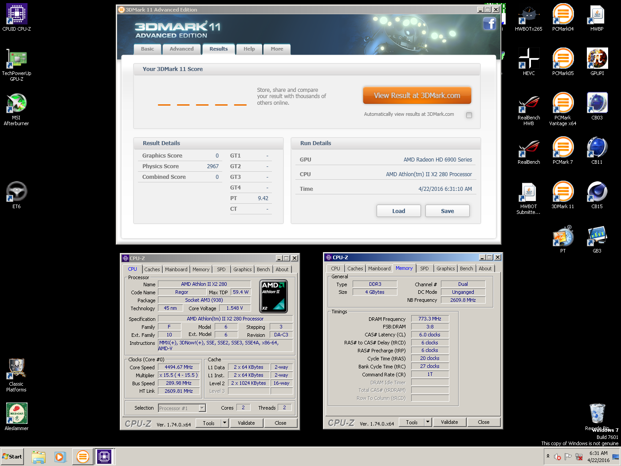621x466 pixels.
Task: Open Windows Media Player taskbar icon
Action: point(60,457)
